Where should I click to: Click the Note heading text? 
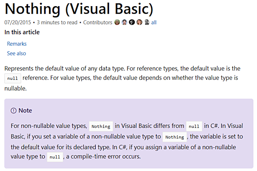point(25,111)
